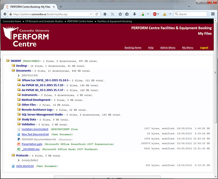Open the Firefox hamburger menu
The image size is (218, 179).
tap(213, 14)
